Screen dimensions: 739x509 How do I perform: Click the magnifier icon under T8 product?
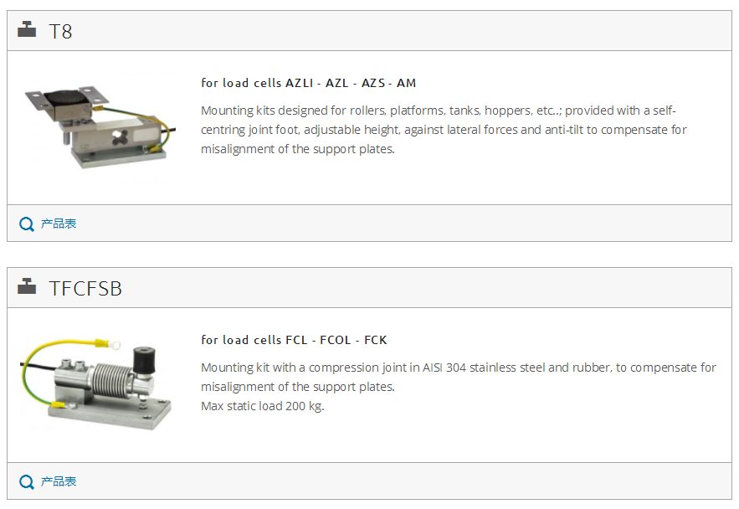point(27,224)
